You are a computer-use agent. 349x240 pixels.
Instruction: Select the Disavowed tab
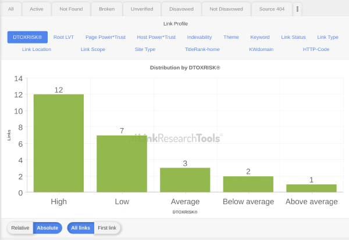[x=181, y=9]
